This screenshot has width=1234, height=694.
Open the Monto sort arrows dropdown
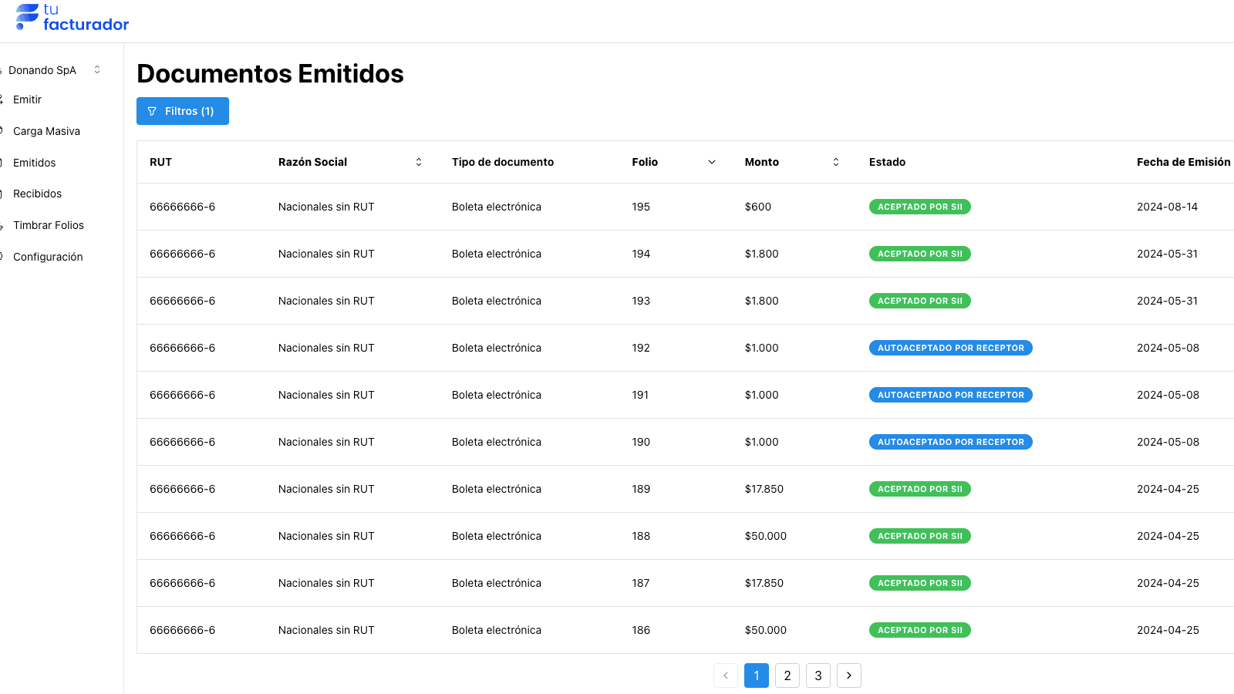click(x=835, y=162)
